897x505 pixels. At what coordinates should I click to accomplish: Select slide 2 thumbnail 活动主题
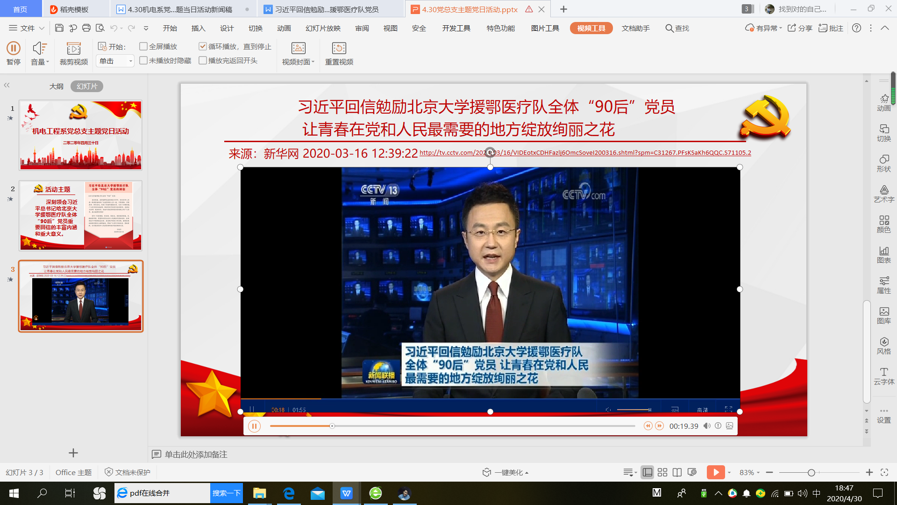[x=80, y=216]
